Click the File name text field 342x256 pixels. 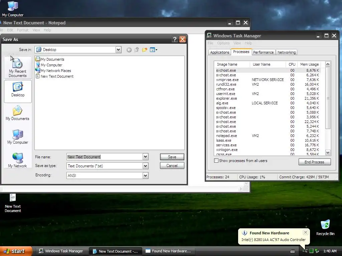click(x=105, y=157)
